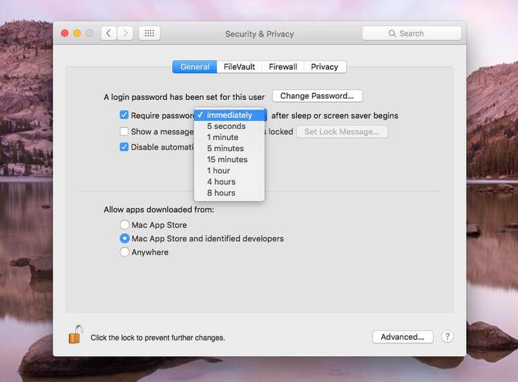Click 'Allow apps downloaded from:' label
The height and width of the screenshot is (382, 518).
(x=159, y=210)
